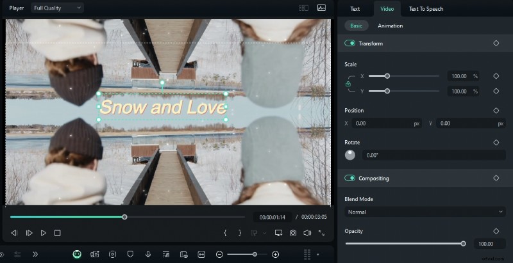Switch to the Text To Speech tab

[426, 9]
